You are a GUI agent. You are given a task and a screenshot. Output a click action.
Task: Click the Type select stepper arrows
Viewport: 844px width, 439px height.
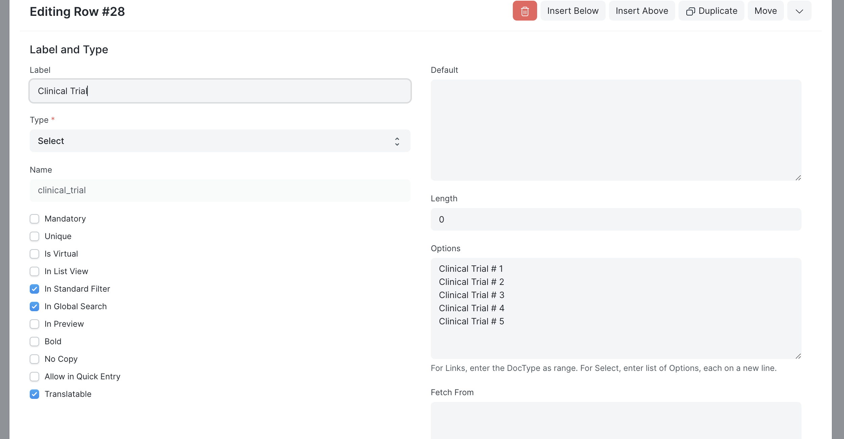(x=397, y=141)
